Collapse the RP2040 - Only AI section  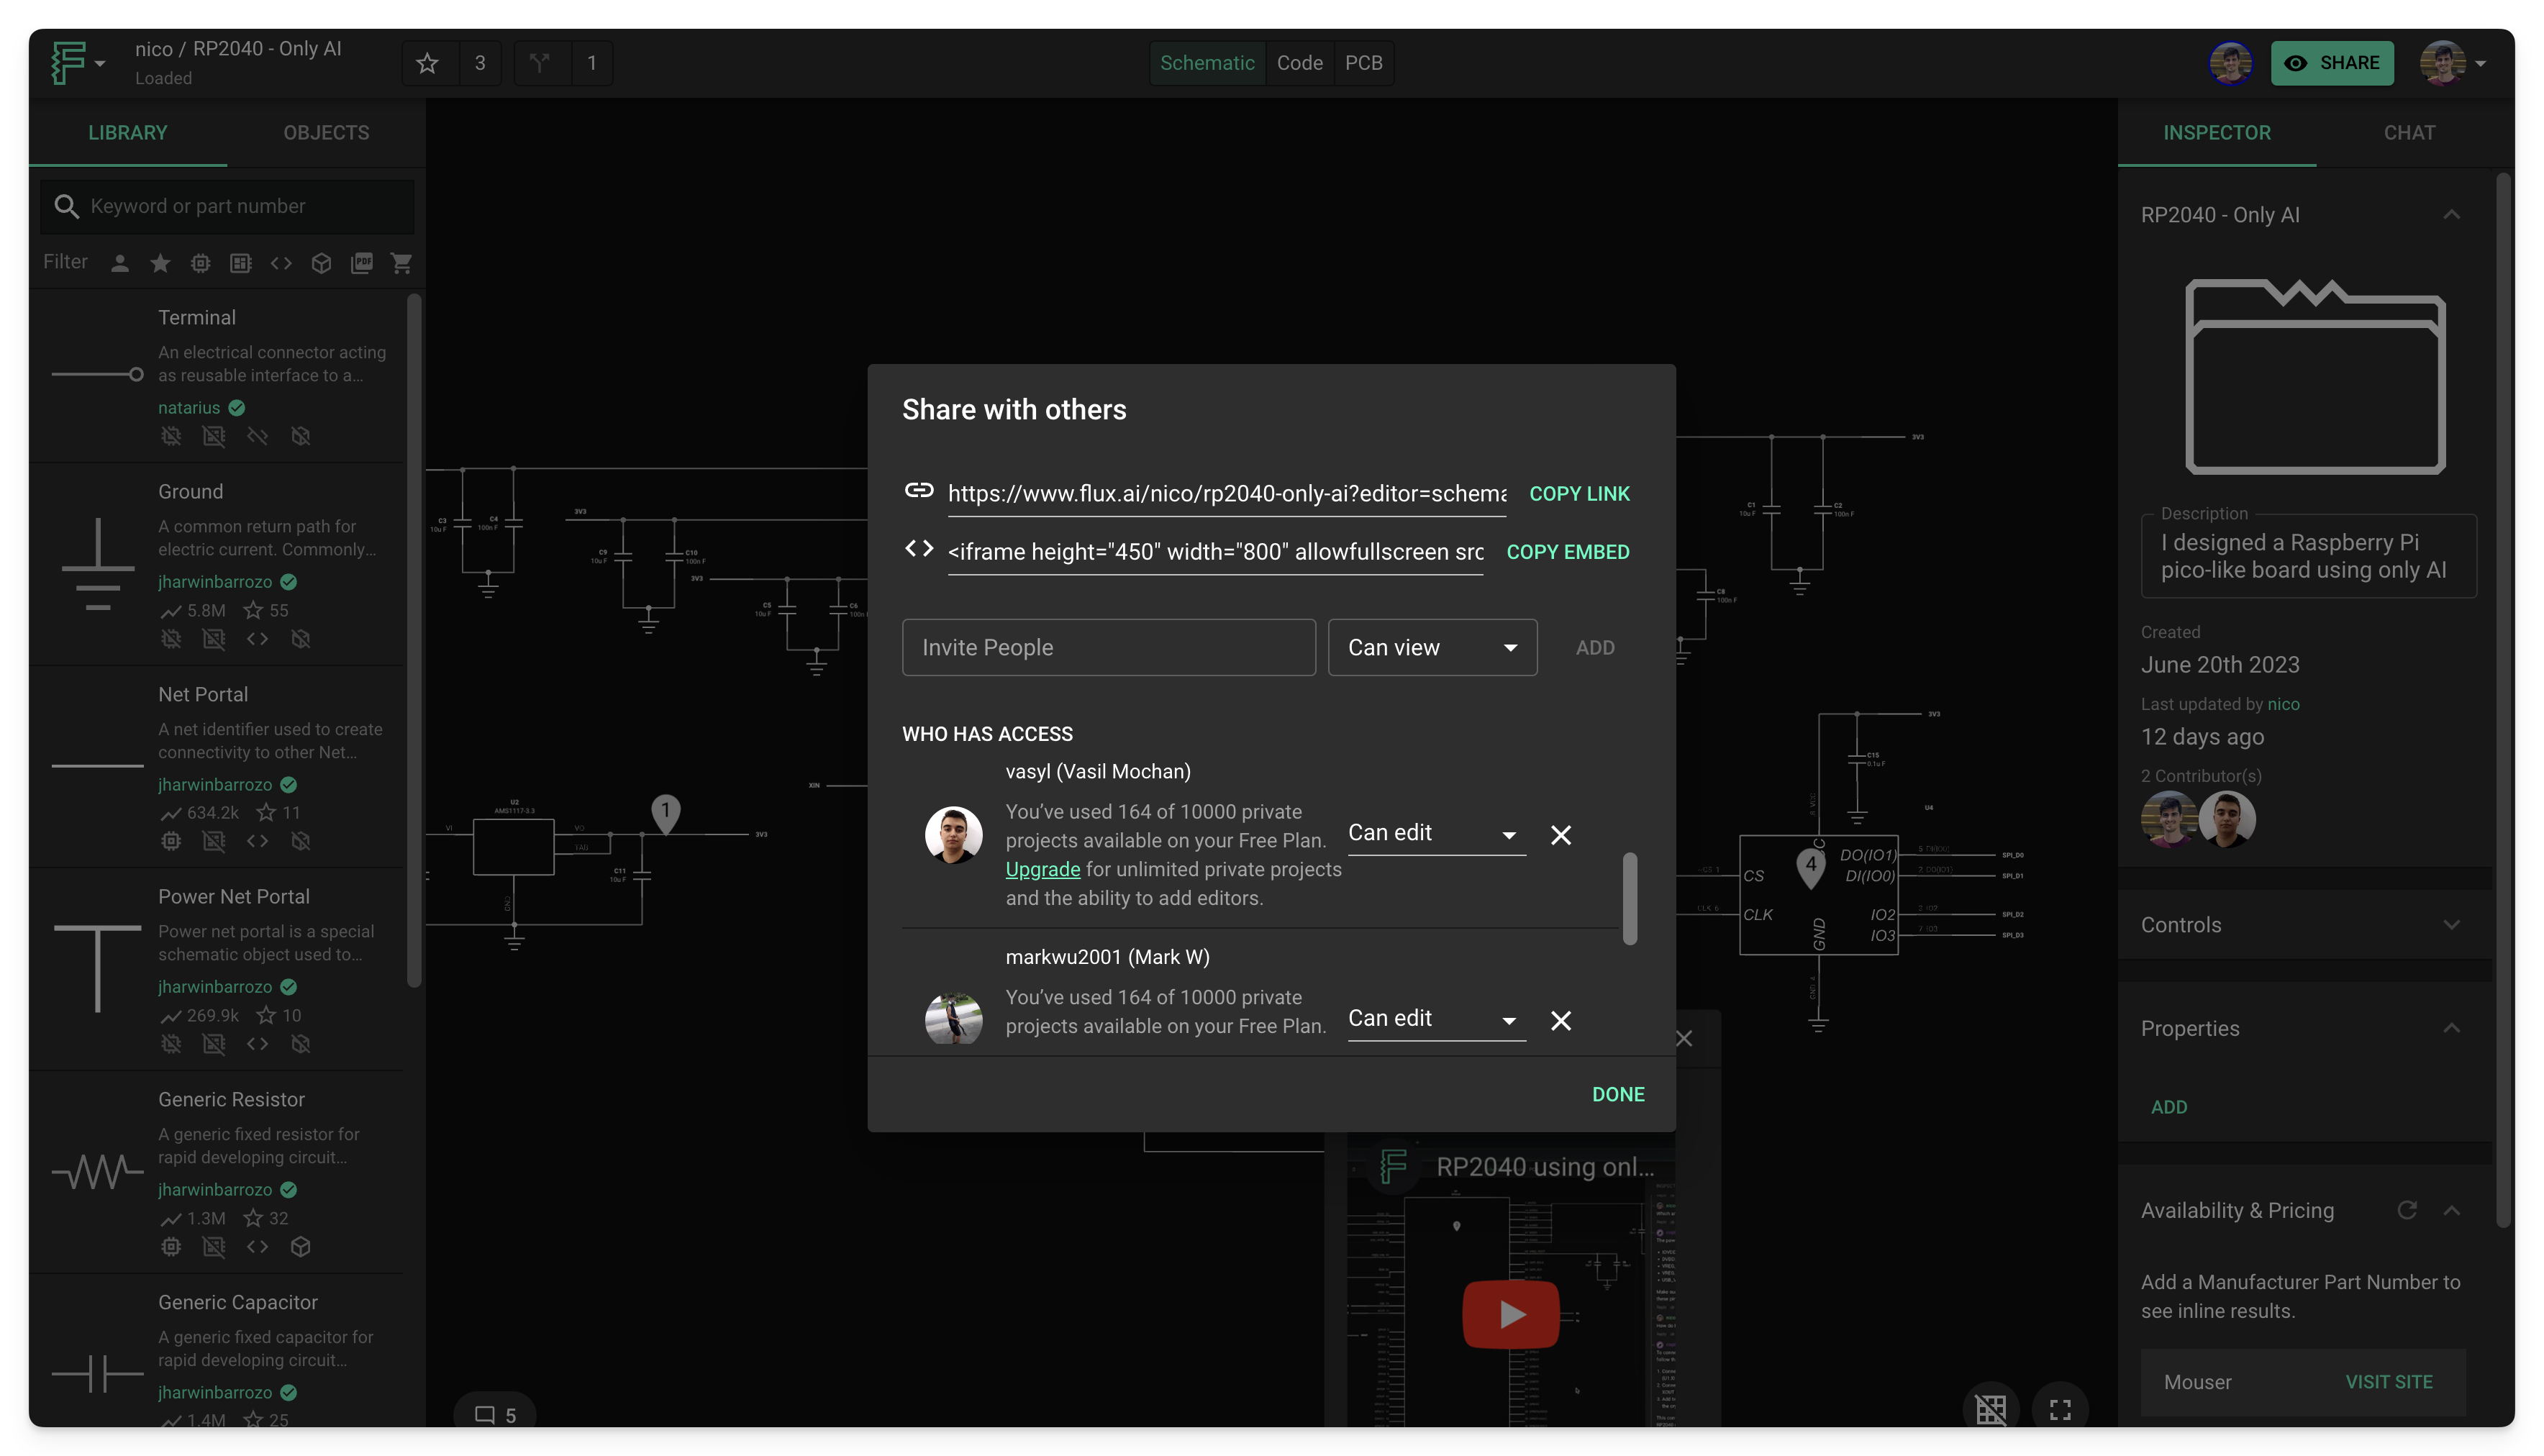pos(2451,215)
